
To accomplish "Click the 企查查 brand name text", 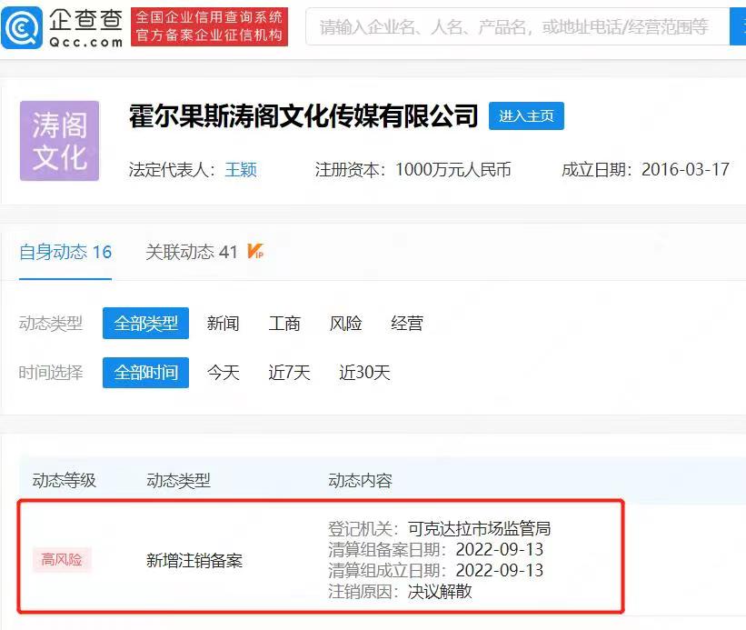I will [85, 19].
